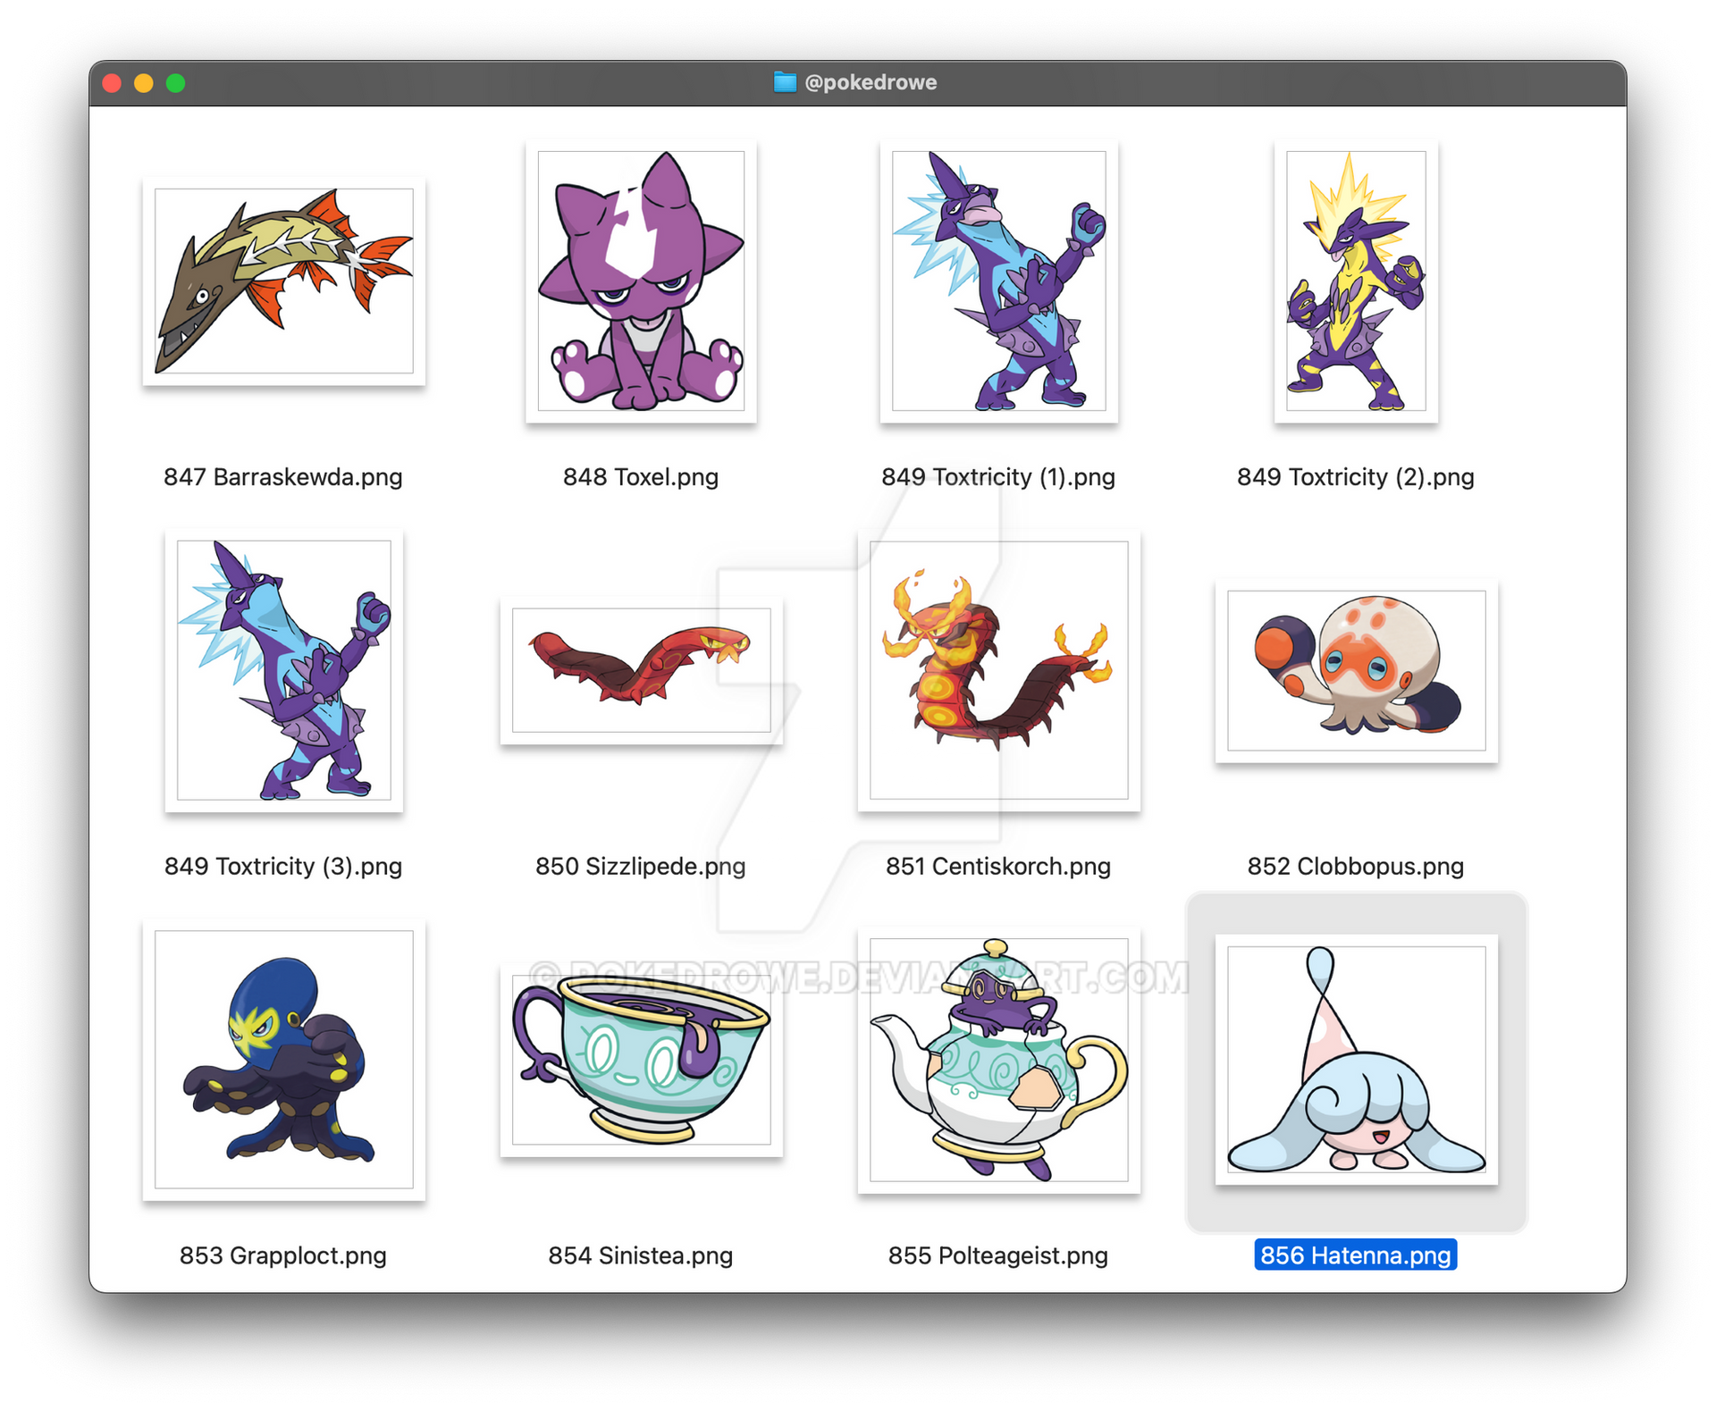The height and width of the screenshot is (1410, 1716).
Task: Click the '@pokedrowe' window title
Action: pyautogui.click(x=871, y=82)
